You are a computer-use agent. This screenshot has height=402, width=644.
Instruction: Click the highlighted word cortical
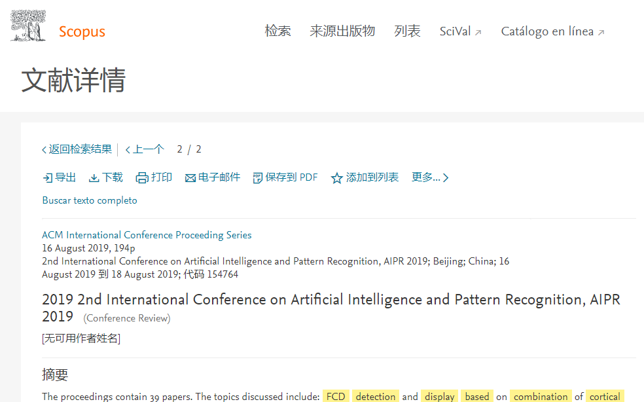[x=605, y=396]
